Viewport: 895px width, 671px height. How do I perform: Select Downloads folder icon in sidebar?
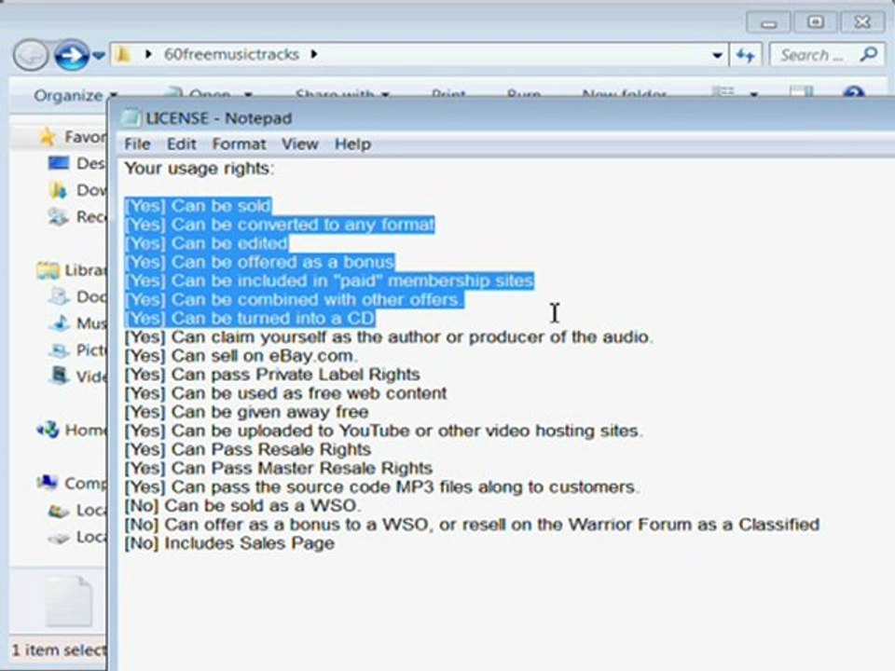[x=58, y=190]
